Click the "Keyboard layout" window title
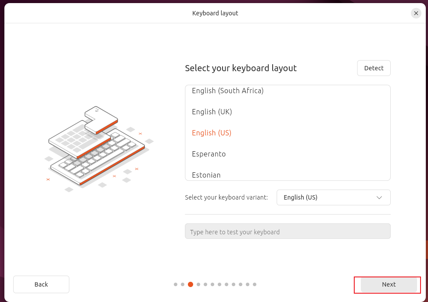 coord(215,13)
